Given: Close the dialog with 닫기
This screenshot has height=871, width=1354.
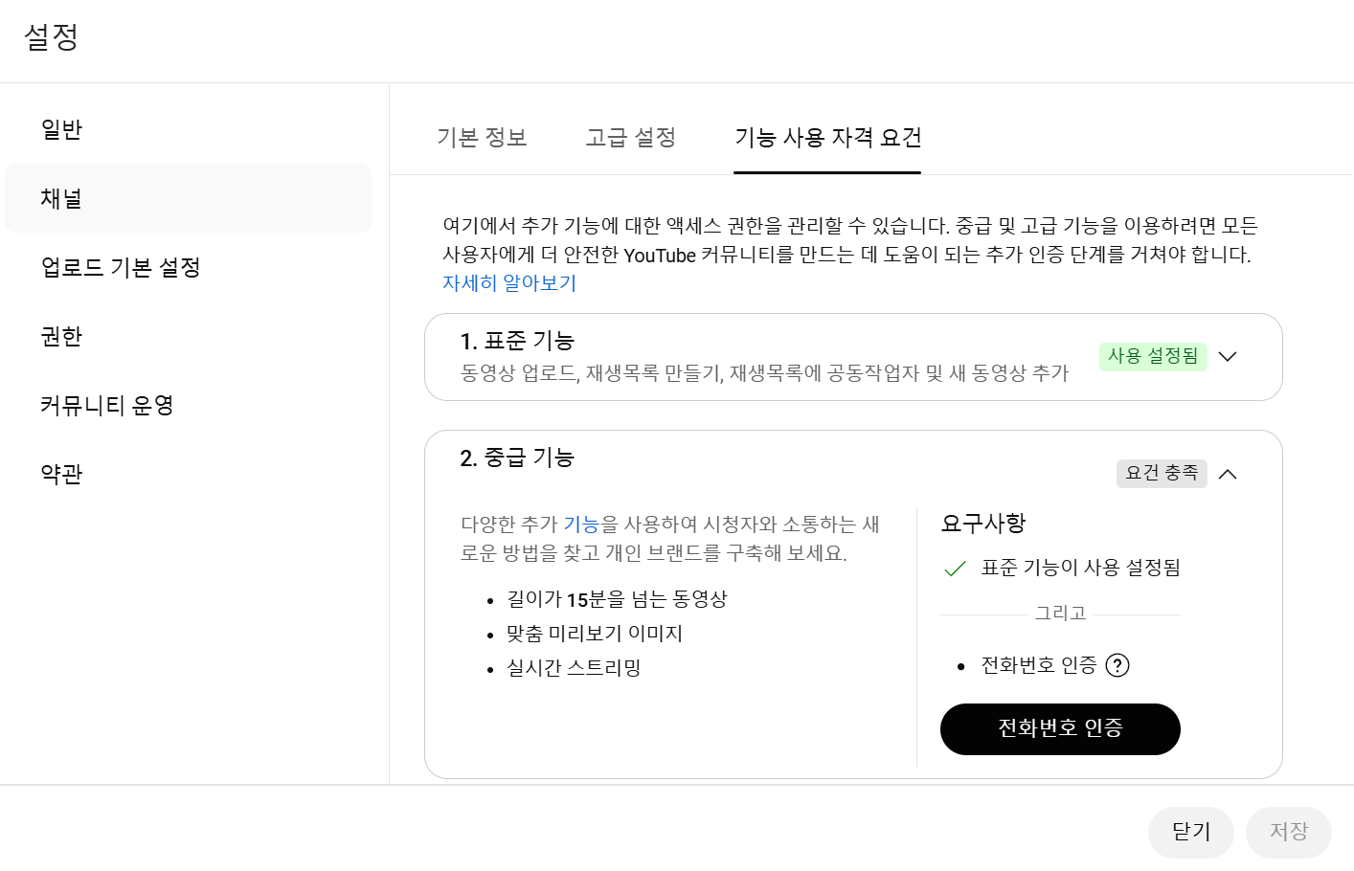Looking at the screenshot, I should [x=1191, y=832].
